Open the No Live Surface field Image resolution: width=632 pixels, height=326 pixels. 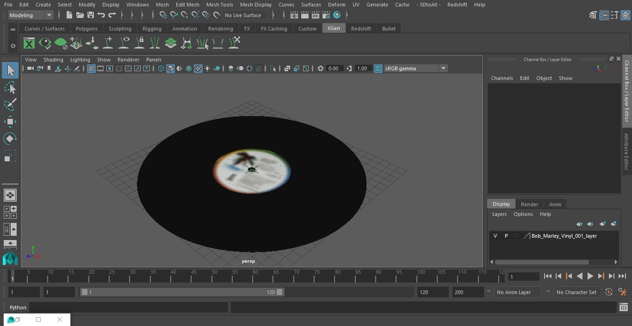click(x=246, y=15)
